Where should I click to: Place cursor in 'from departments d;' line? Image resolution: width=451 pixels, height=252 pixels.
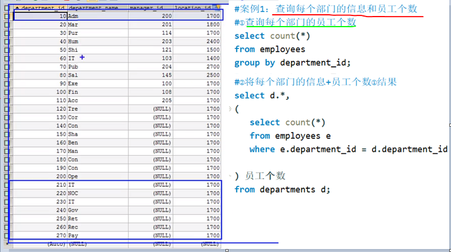coord(282,190)
